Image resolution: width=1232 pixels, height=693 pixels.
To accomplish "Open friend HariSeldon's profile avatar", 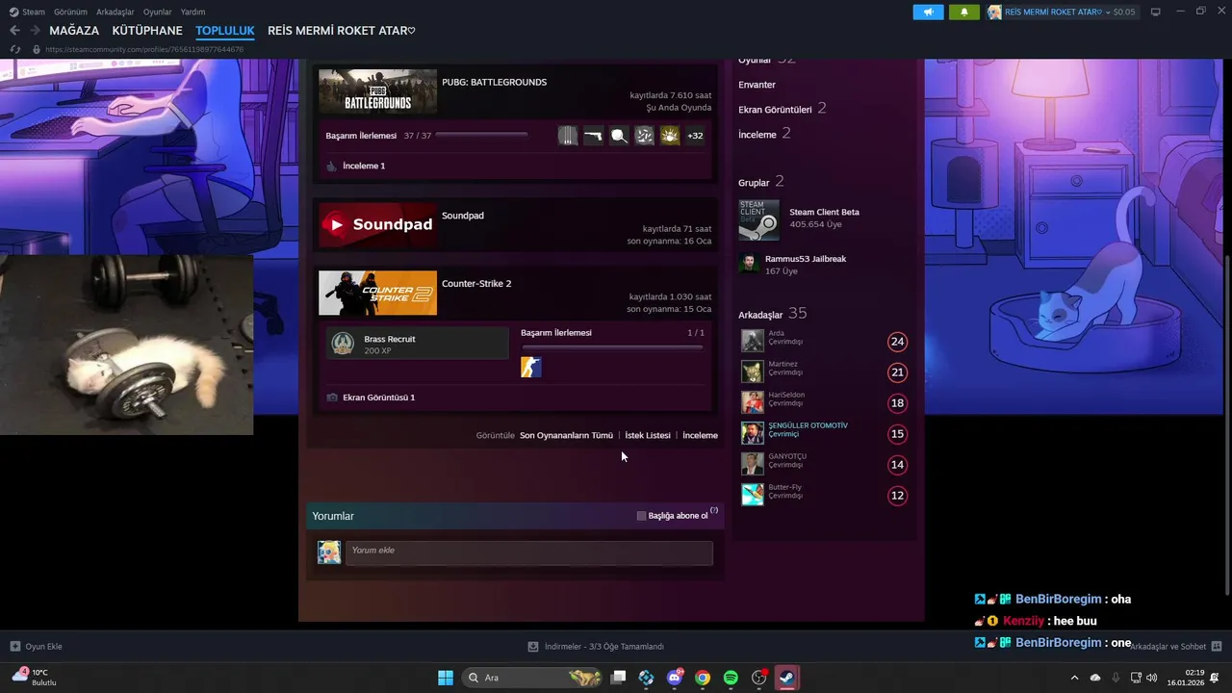I will click(x=753, y=402).
